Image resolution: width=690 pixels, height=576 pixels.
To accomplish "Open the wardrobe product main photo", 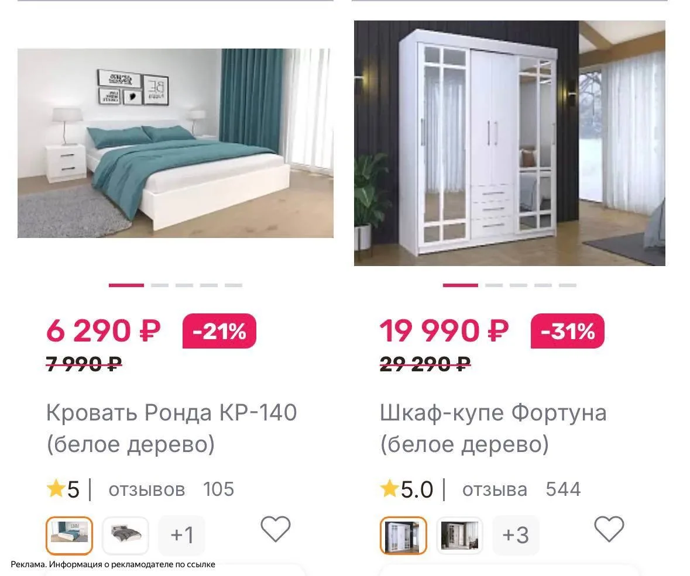I will point(510,143).
